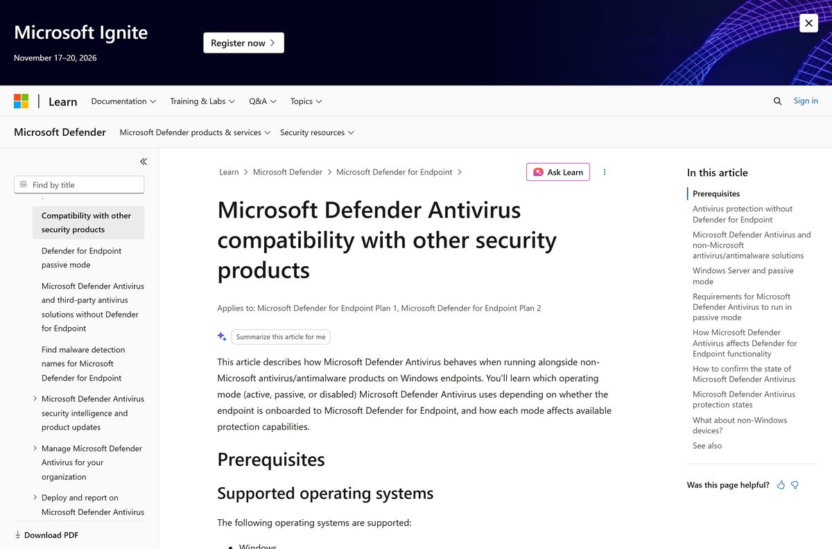Click the 'Was this page helpful?' text
Image resolution: width=832 pixels, height=549 pixels.
tap(728, 485)
